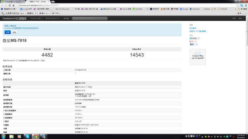Click the Google +1 share button

tap(191, 41)
